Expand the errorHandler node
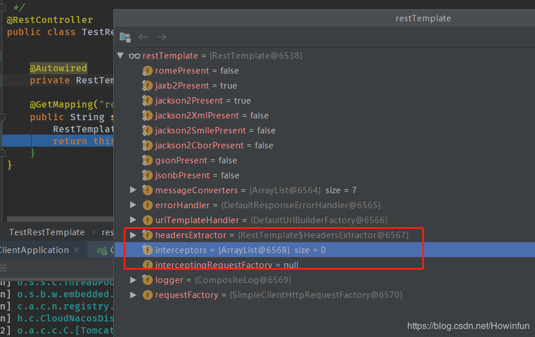 tap(133, 205)
